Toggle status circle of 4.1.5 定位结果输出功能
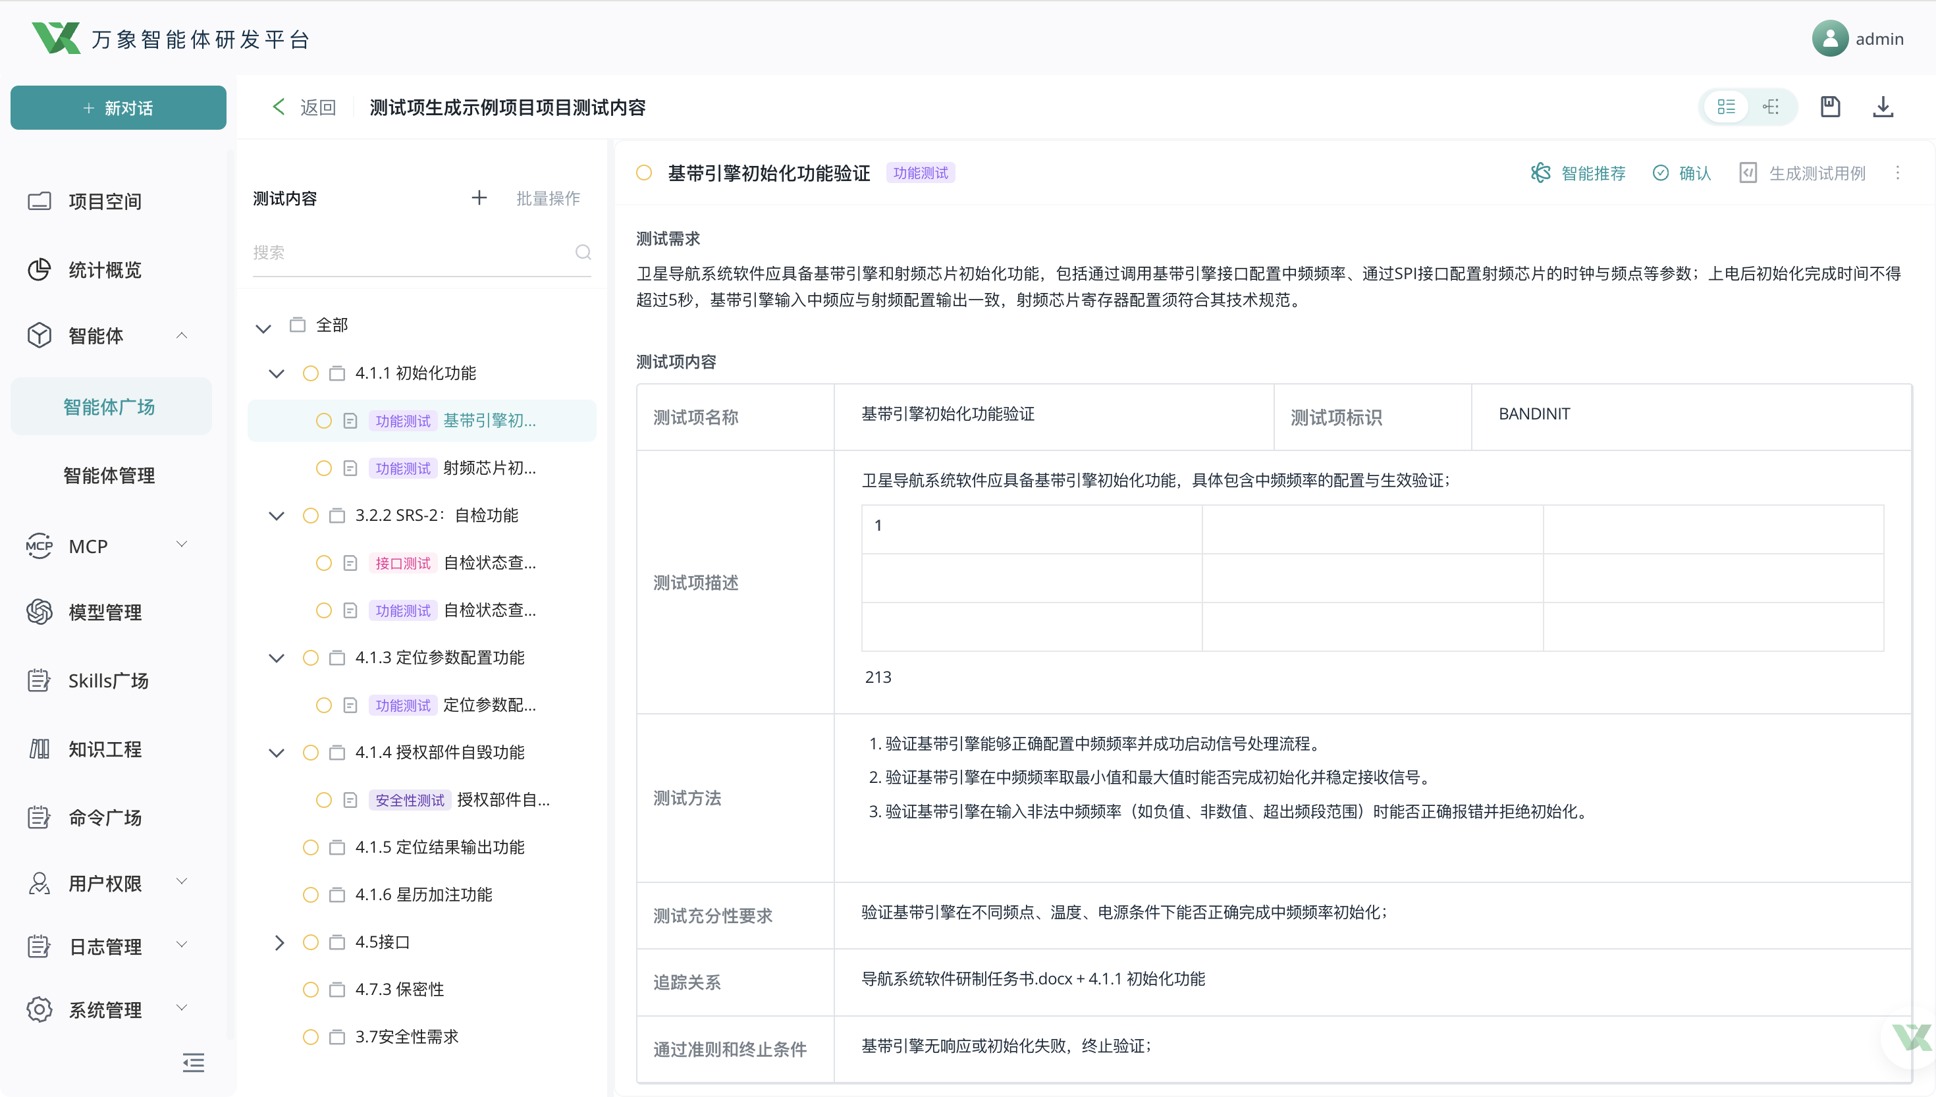 310,847
